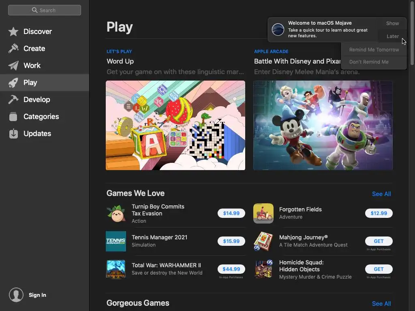Open the Disney Melee Mania featured artwork
The width and height of the screenshot is (415, 311).
(x=323, y=126)
